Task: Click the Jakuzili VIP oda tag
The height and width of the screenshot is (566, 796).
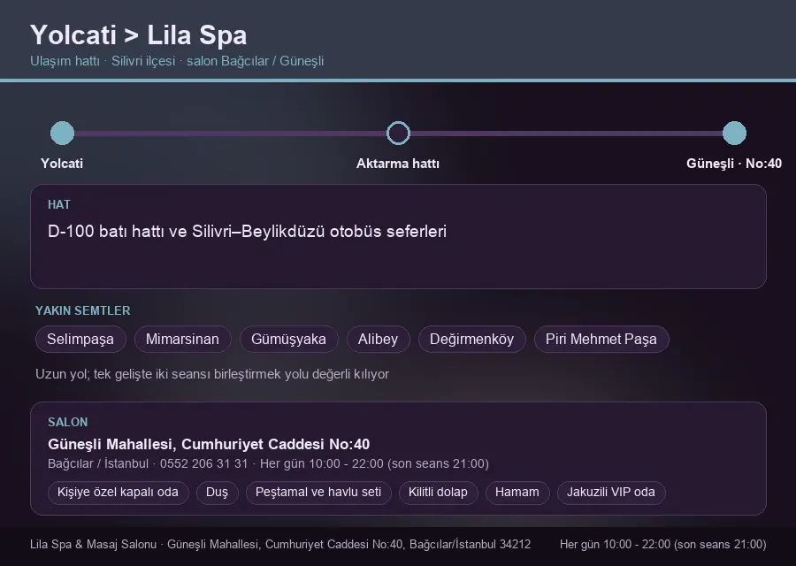Action: coord(610,493)
